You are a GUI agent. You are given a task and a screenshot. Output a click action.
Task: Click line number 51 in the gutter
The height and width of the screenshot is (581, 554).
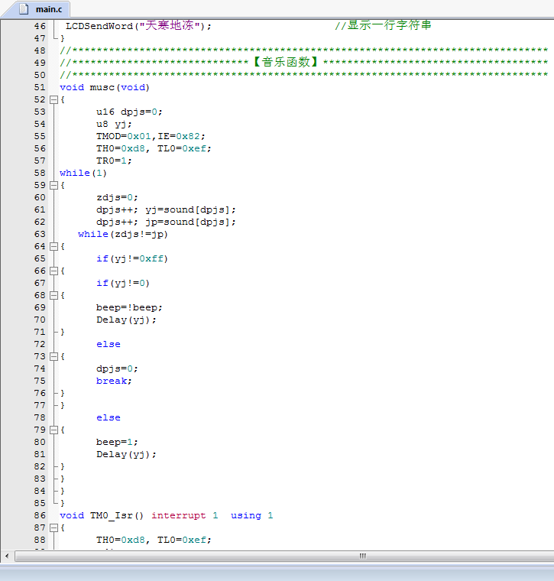[39, 87]
